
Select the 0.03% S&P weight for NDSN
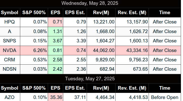point(34,69)
